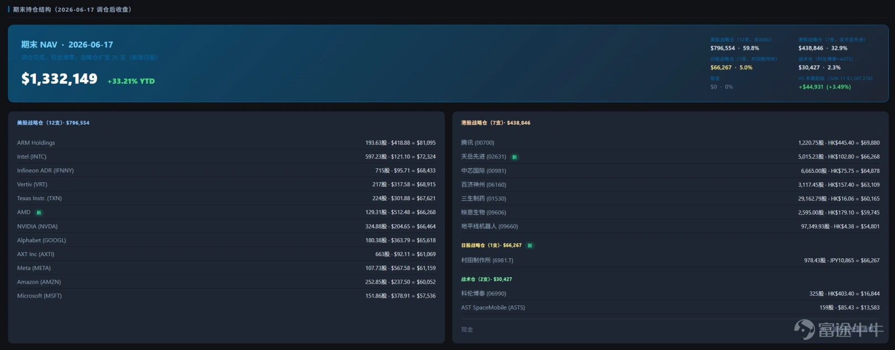The width and height of the screenshot is (895, 350).
Task: Click AMD position value $66,268
Action: pyautogui.click(x=401, y=212)
